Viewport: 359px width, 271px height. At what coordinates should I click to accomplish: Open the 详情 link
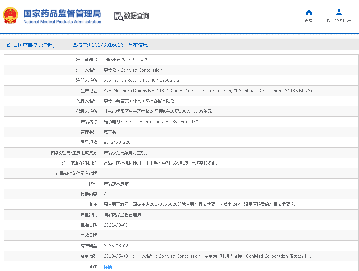click(108, 267)
